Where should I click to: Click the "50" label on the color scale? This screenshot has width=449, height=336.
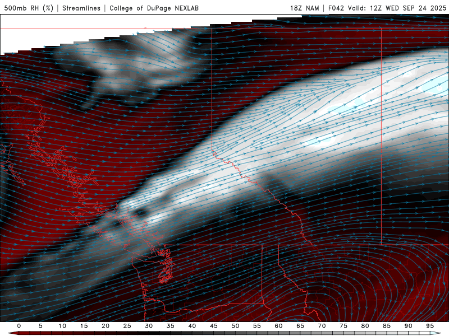(x=235, y=326)
